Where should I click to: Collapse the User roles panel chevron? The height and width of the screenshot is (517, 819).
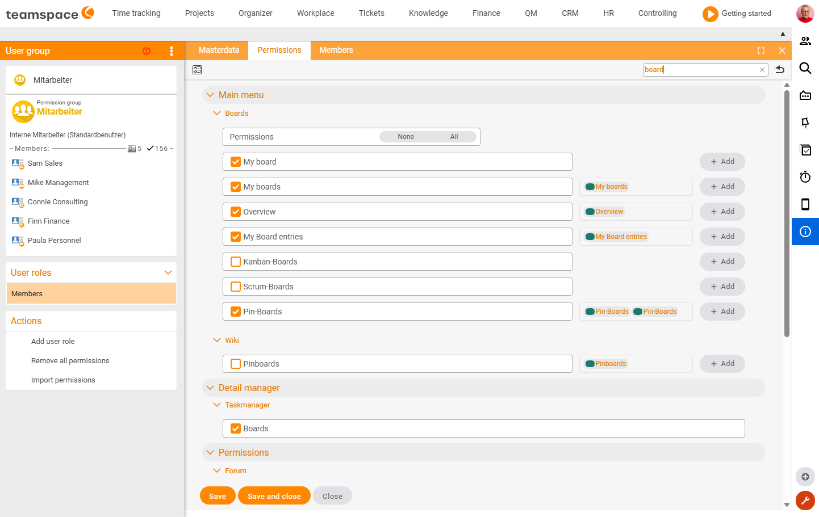coord(168,272)
